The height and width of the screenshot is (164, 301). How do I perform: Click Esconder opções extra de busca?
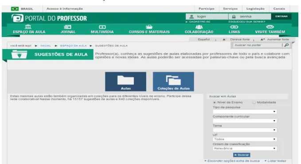pyautogui.click(x=234, y=161)
